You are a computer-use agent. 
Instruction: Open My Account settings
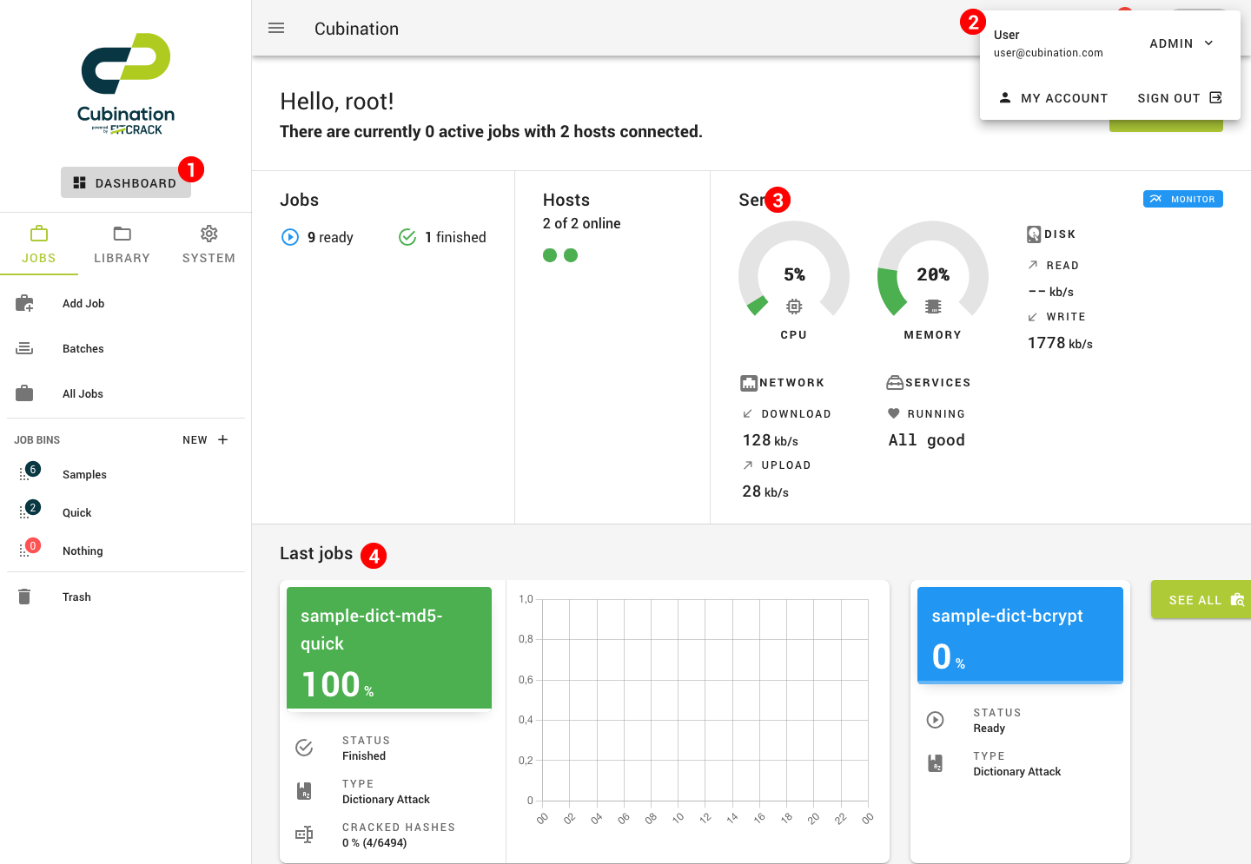point(1053,98)
